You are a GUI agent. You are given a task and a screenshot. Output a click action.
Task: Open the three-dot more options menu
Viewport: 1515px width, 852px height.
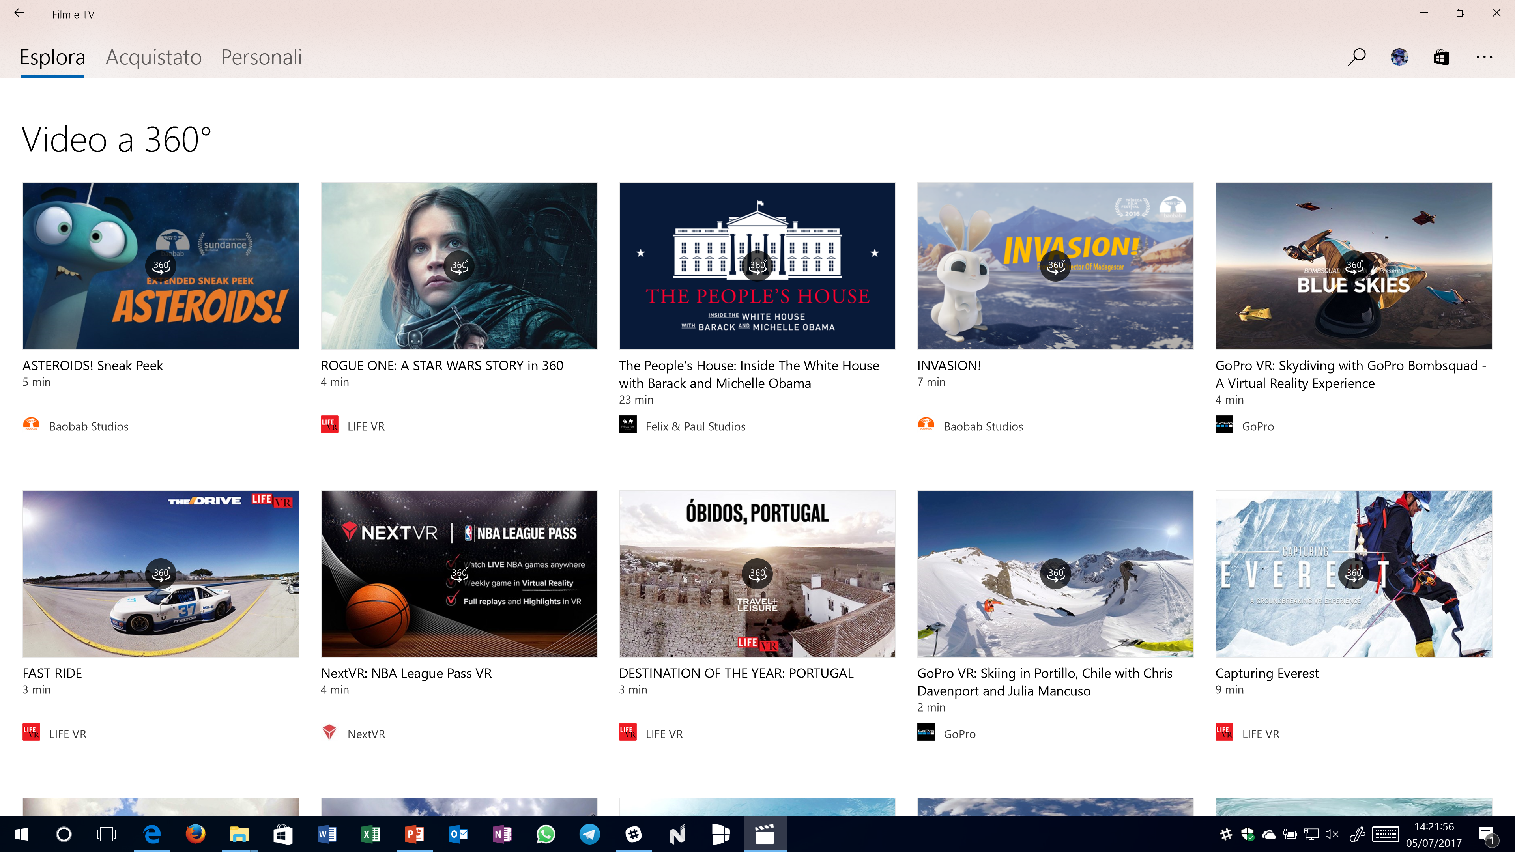tap(1484, 57)
